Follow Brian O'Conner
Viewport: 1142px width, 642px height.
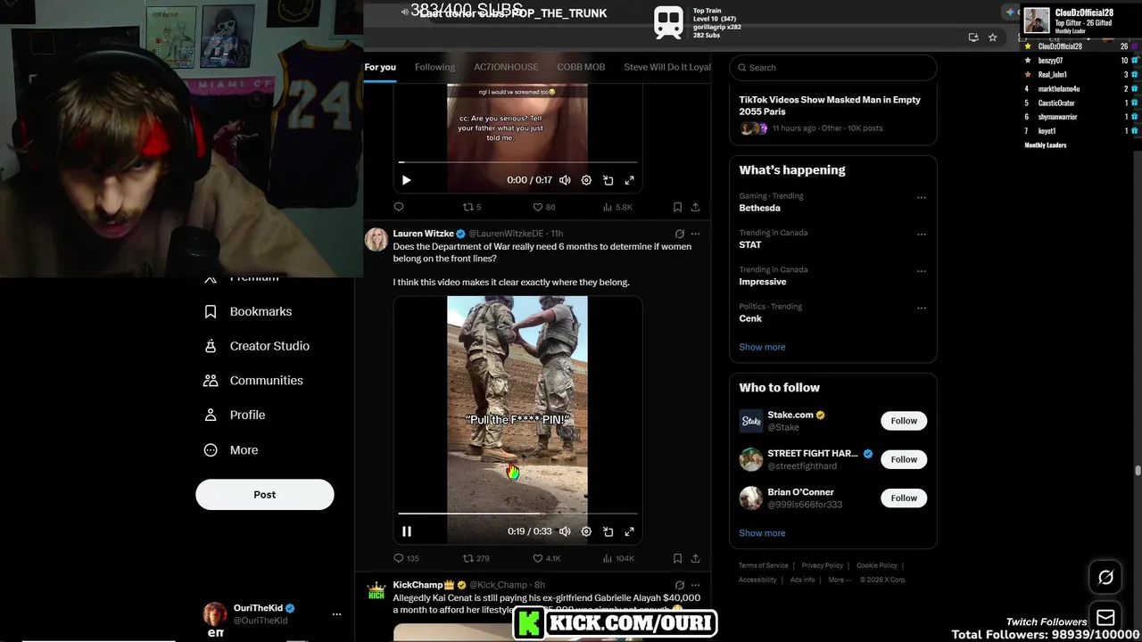click(x=904, y=498)
